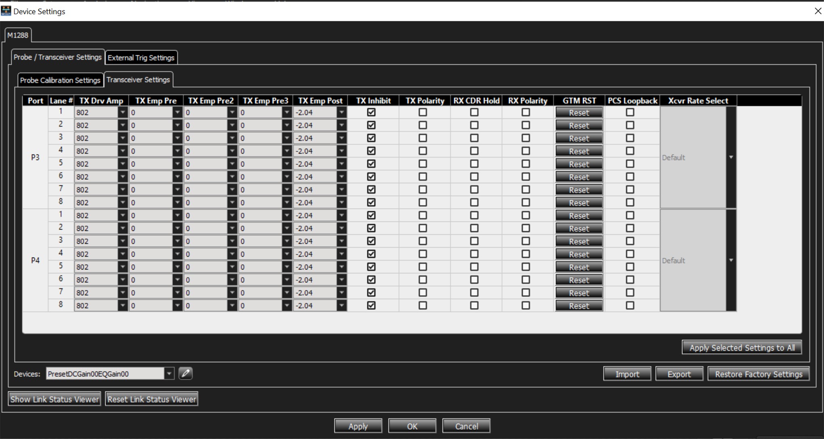Open the Probe Calibration Settings tab
This screenshot has width=824, height=439.
pos(60,80)
